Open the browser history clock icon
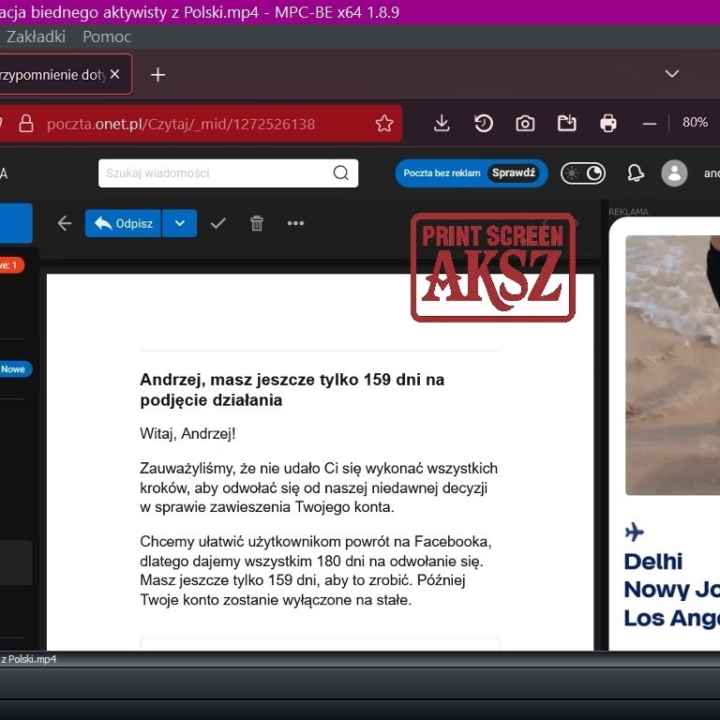Image resolution: width=720 pixels, height=720 pixels. (x=484, y=124)
